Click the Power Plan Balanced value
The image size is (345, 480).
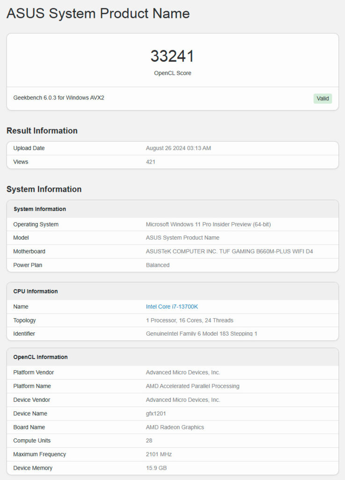pyautogui.click(x=158, y=265)
